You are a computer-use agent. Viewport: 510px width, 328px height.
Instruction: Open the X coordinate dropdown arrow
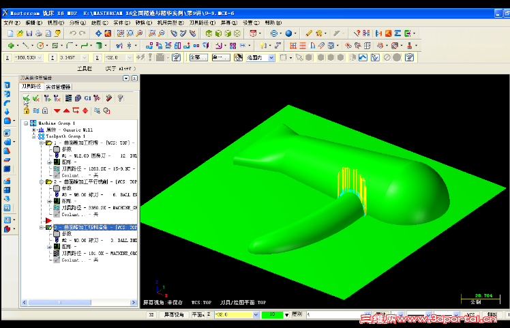40,57
